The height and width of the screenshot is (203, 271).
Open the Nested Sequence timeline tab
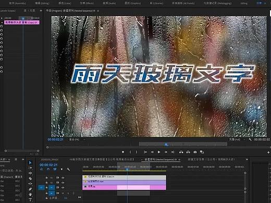pyautogui.click(x=161, y=159)
